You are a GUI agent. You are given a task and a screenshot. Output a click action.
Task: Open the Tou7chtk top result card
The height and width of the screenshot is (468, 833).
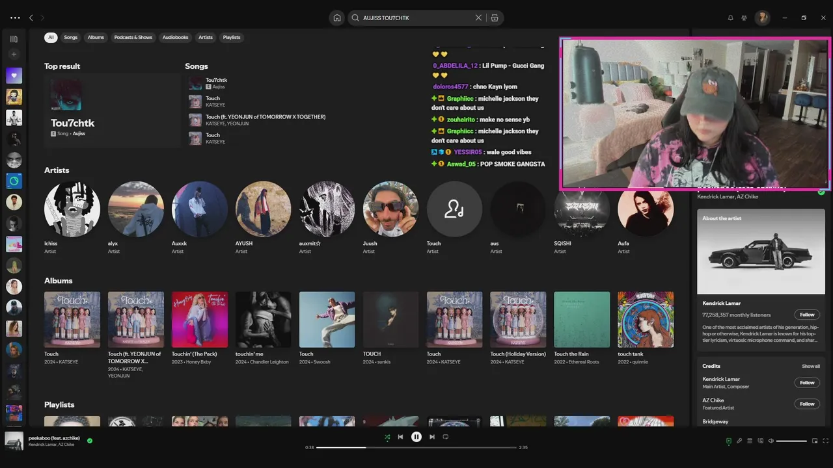pyautogui.click(x=112, y=110)
